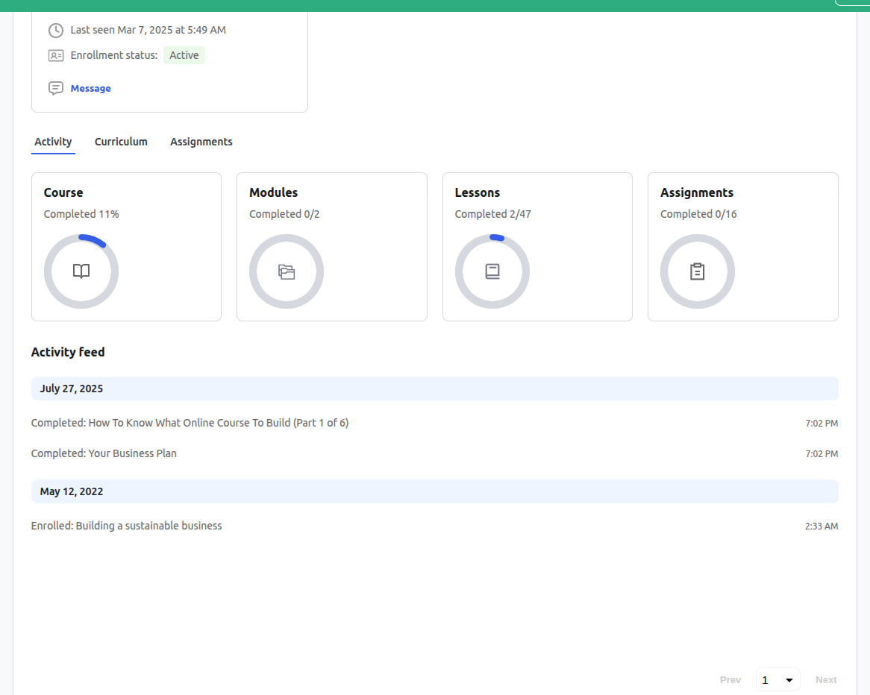The height and width of the screenshot is (695, 870).
Task: Click the clipboard icon in Assignments card
Action: pos(698,271)
